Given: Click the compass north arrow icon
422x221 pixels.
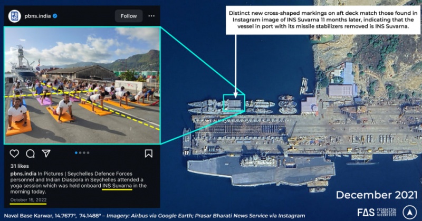Looking at the screenshot, I should 410,212.
